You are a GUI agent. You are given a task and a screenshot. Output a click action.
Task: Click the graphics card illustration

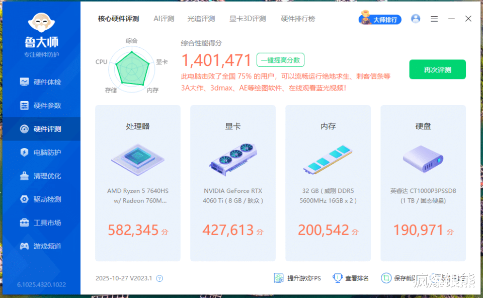[233, 160]
